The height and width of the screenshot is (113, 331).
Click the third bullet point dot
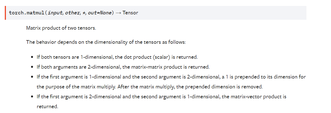(x=32, y=77)
